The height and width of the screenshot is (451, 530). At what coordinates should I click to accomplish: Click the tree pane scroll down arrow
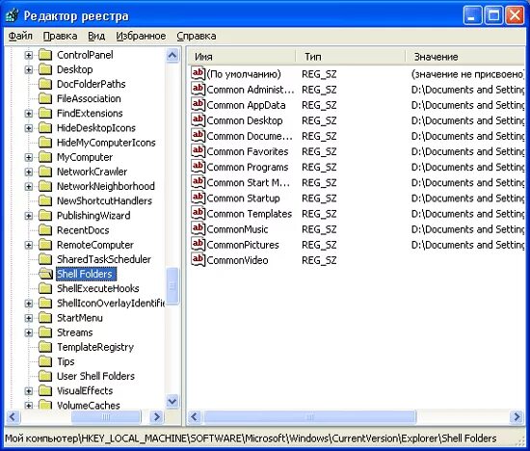tap(172, 401)
